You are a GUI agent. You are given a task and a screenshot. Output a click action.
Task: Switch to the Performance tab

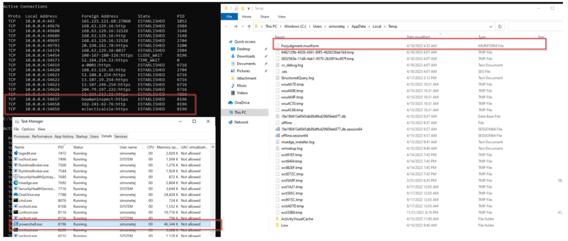coord(42,136)
